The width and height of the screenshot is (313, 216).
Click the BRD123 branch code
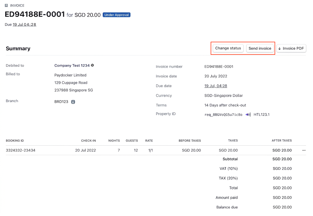click(61, 102)
